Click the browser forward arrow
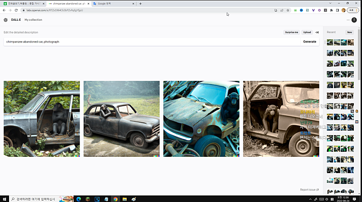 [x=10, y=10]
